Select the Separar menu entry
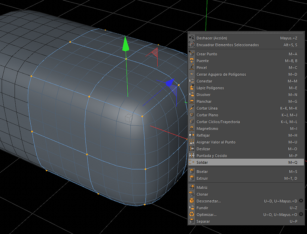Screen dimensions: 307x234 pos(246,221)
